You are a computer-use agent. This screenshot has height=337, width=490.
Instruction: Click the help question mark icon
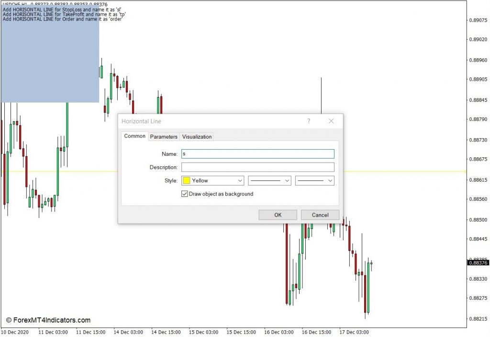[309, 121]
